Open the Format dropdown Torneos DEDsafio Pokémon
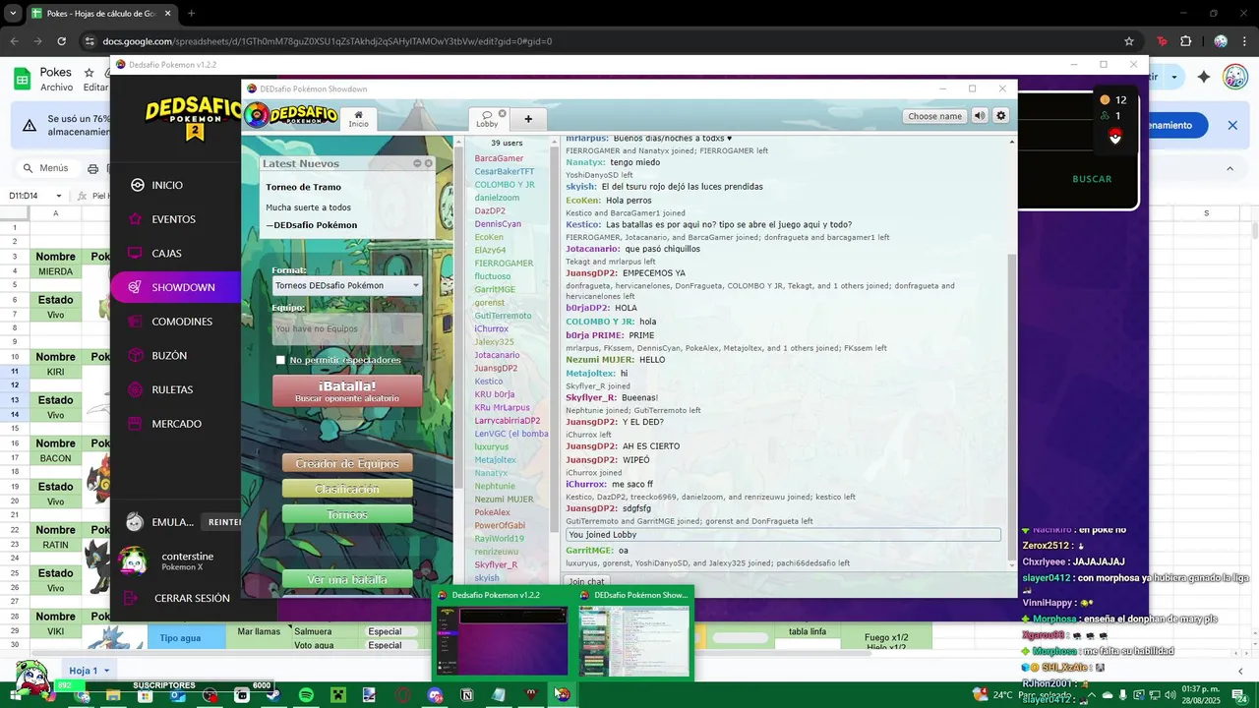This screenshot has width=1259, height=708. tap(347, 285)
